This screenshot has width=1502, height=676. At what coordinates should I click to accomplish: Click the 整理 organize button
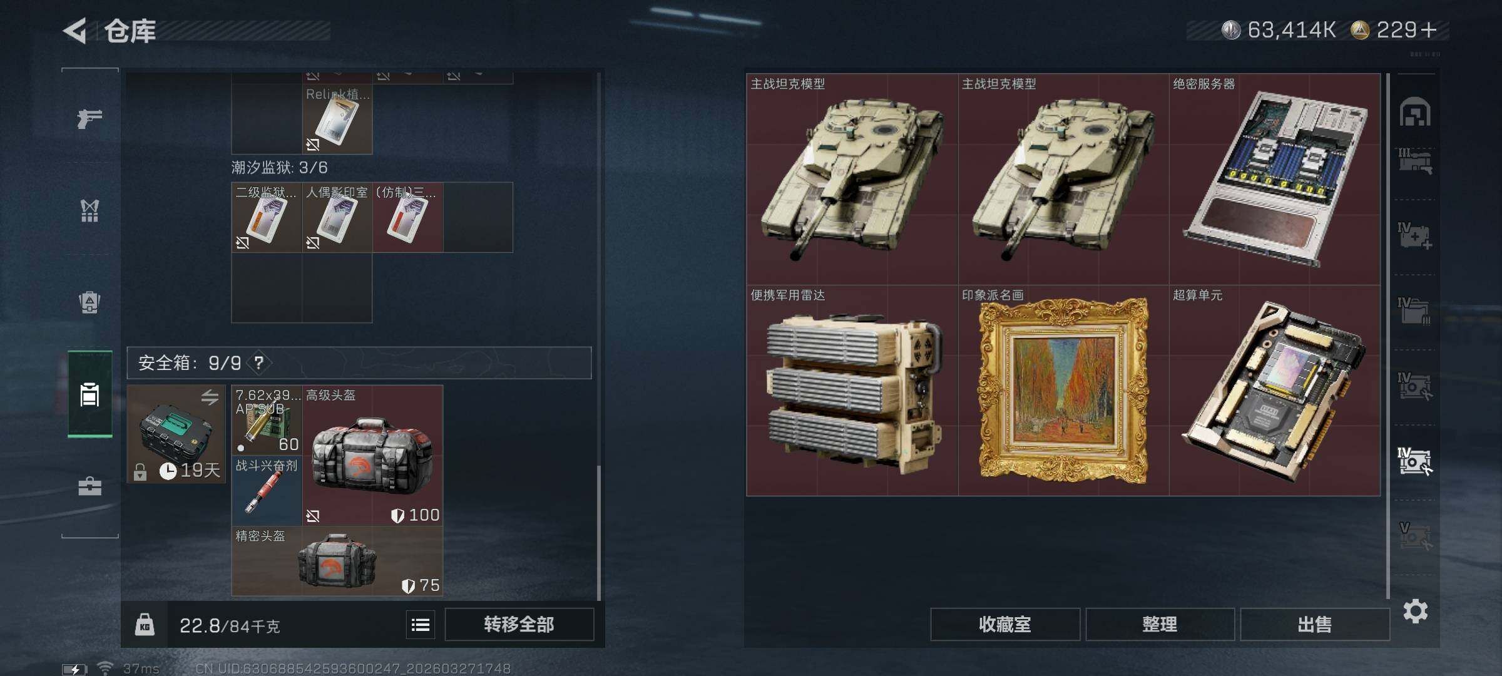1160,624
